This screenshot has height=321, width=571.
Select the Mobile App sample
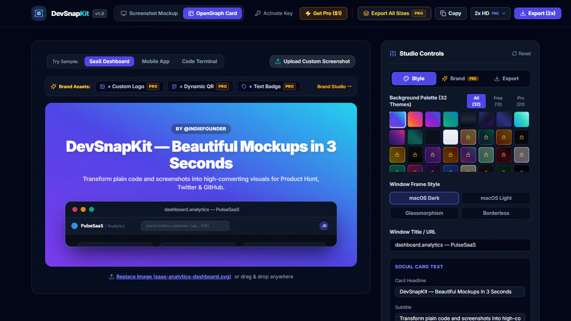tap(155, 61)
